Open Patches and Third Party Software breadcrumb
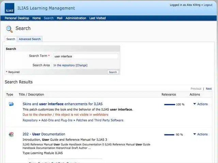The width and height of the screenshot is (218, 163). (100, 120)
